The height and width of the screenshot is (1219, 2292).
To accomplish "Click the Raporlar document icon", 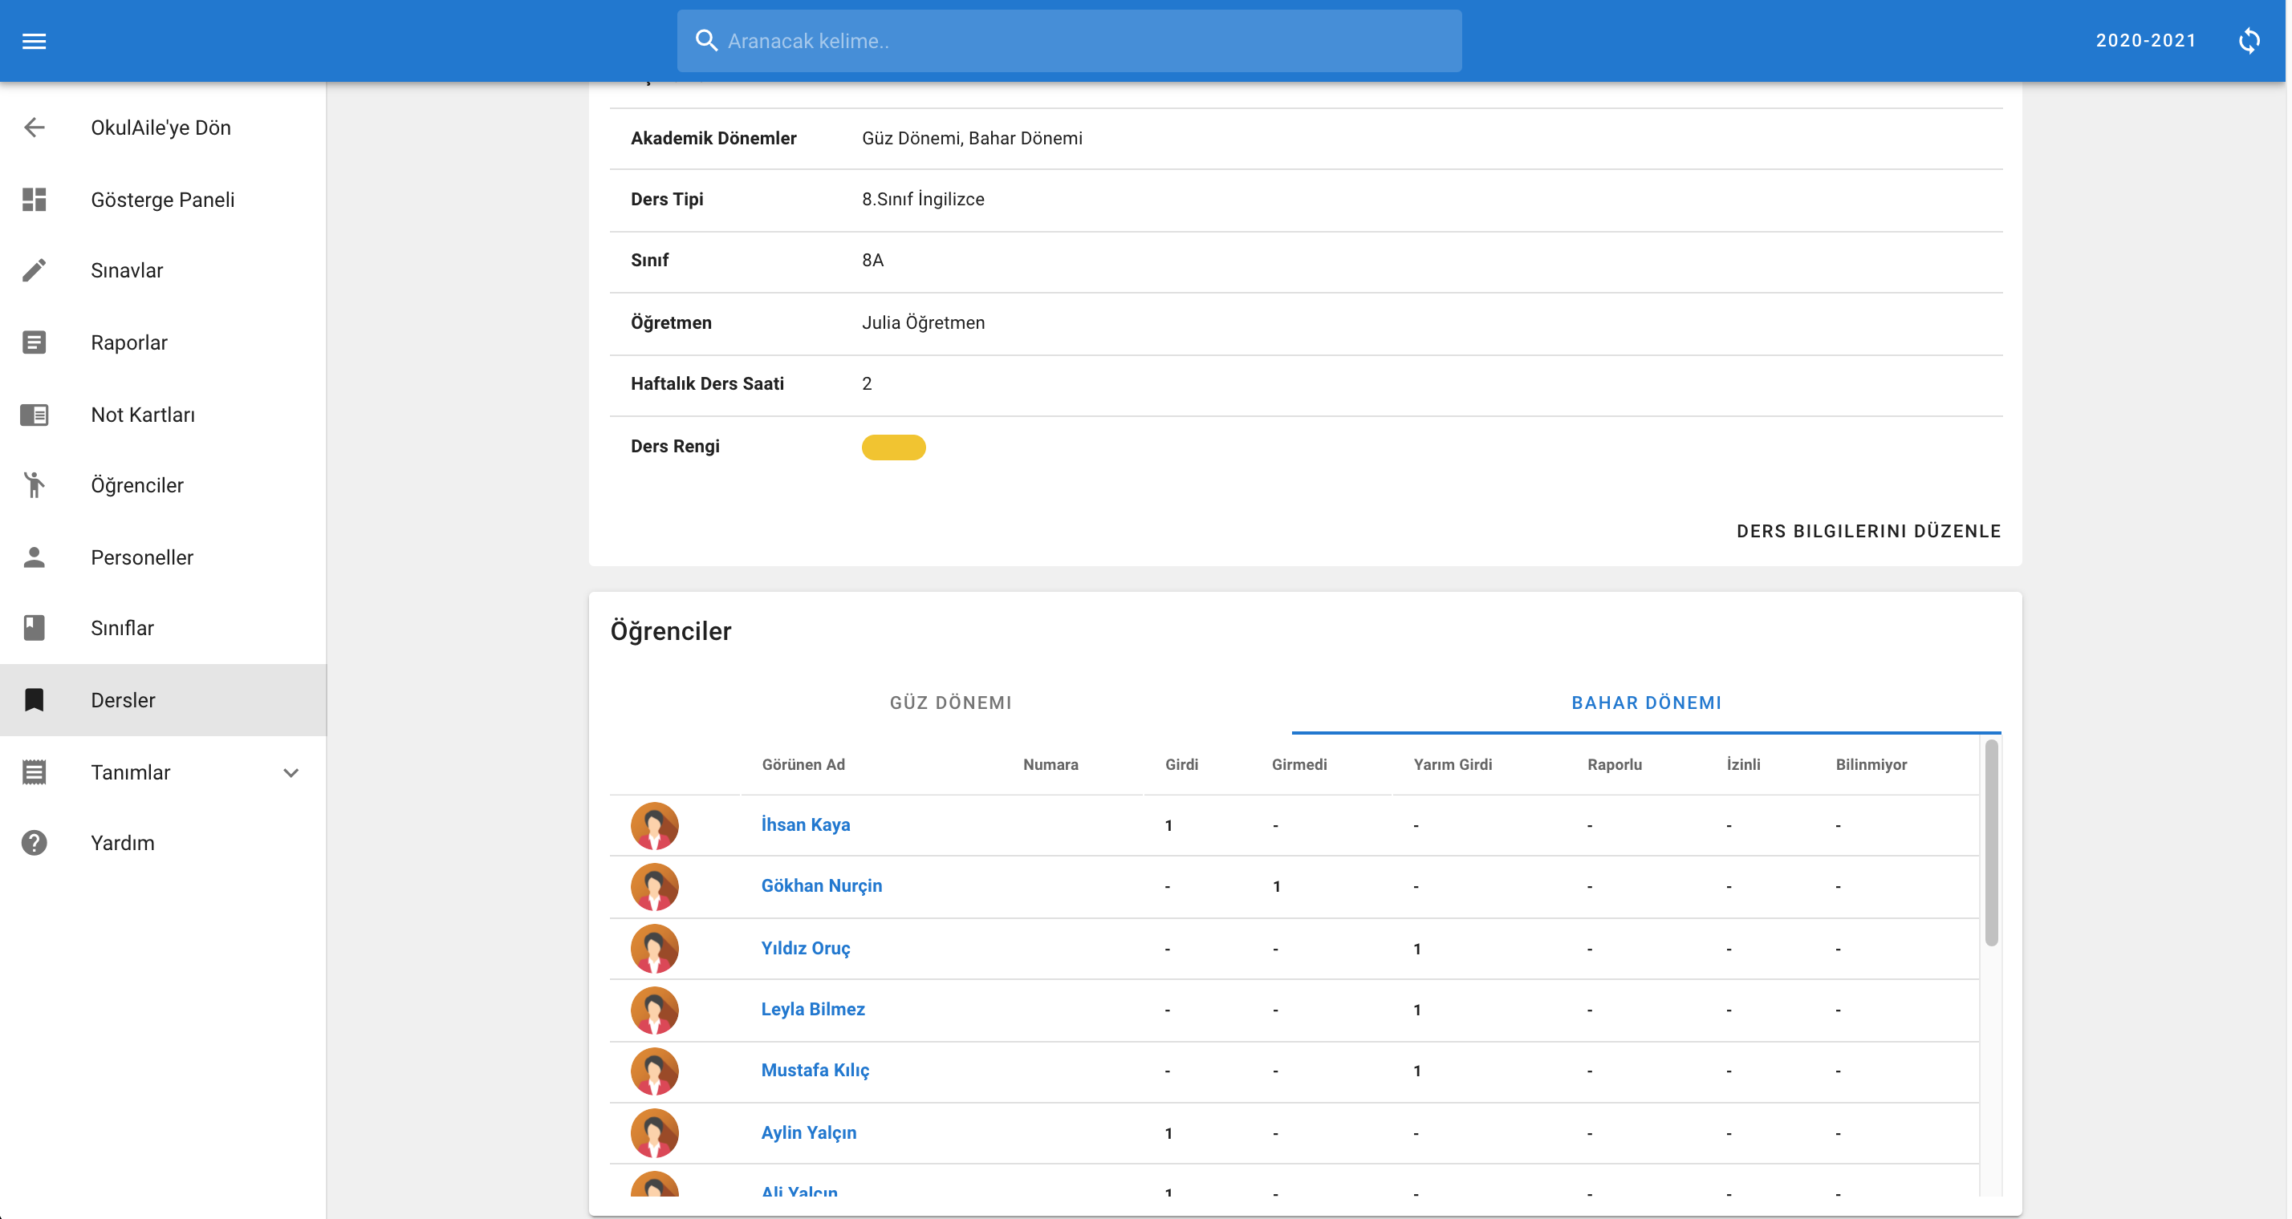I will click(34, 342).
